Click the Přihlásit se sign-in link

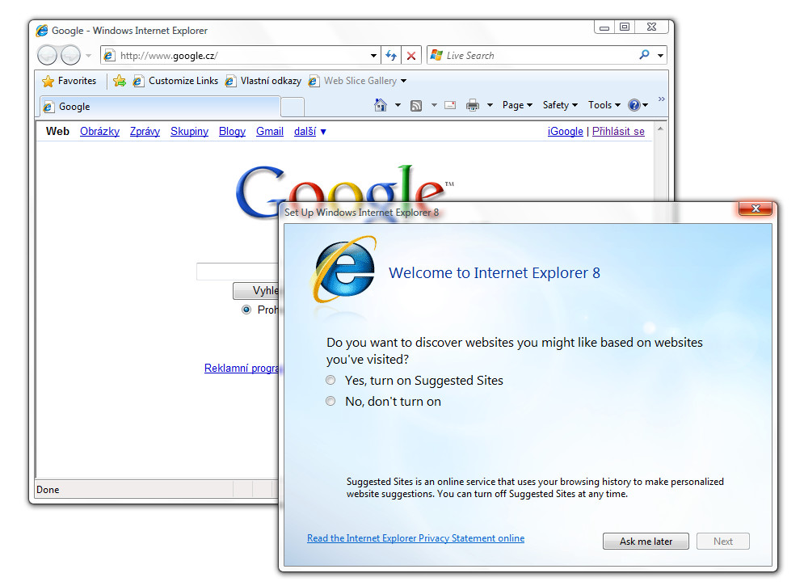coord(618,131)
